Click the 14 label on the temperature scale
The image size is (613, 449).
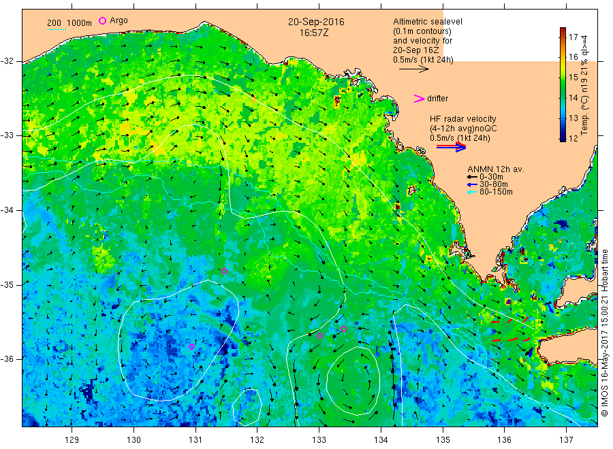point(573,97)
